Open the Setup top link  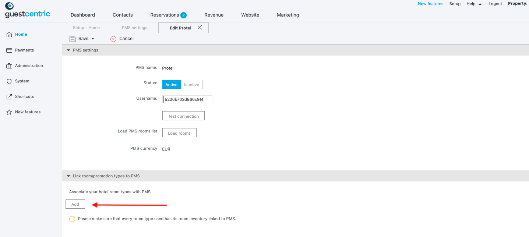pos(455,4)
